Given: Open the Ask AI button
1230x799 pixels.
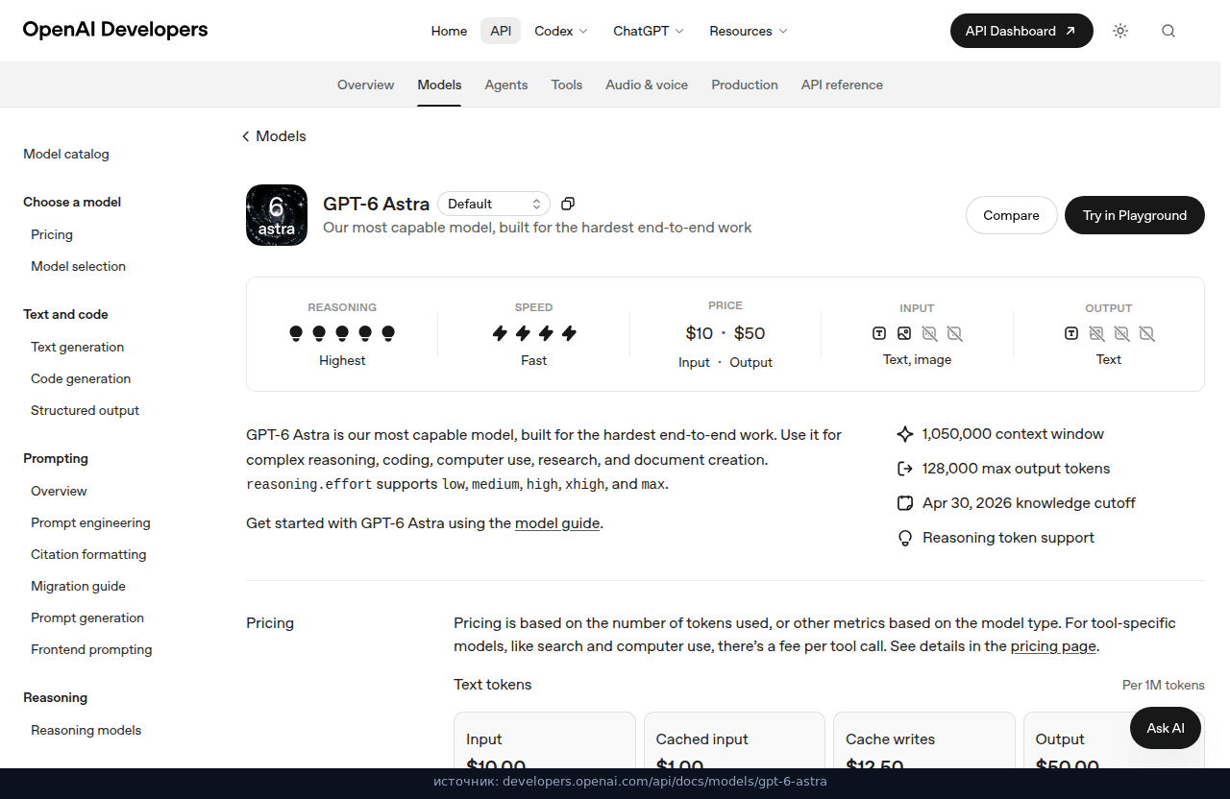Looking at the screenshot, I should click(x=1166, y=728).
